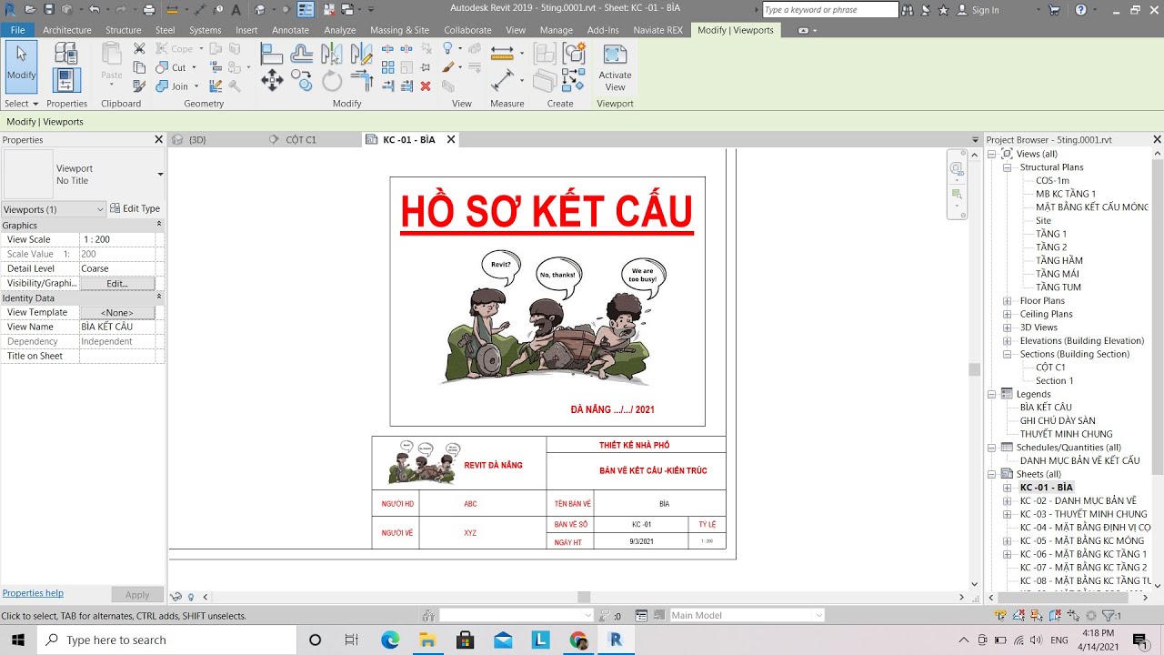
Task: Expand the Ceiling Plans node
Action: 1007,315
